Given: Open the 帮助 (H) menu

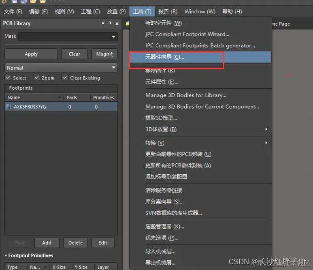Looking at the screenshot, I should coord(232,12).
